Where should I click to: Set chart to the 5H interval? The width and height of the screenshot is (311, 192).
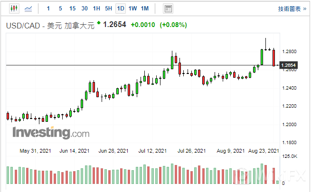pos(109,9)
